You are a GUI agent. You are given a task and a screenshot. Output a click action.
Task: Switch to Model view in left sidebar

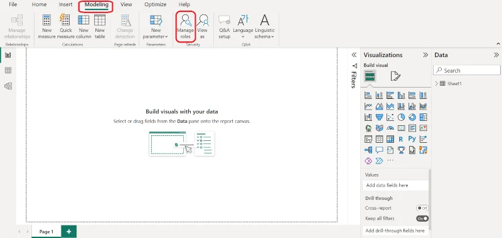8,86
